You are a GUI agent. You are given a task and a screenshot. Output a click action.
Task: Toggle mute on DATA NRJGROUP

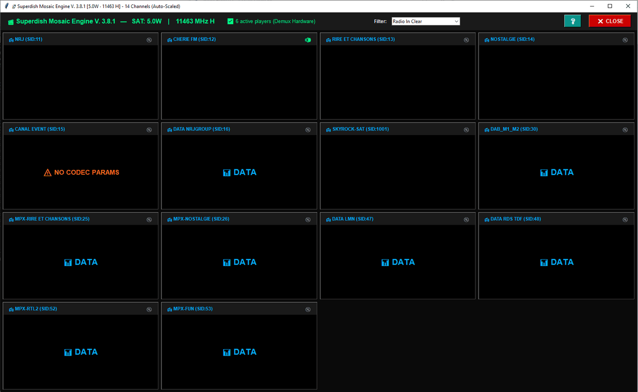tap(308, 130)
